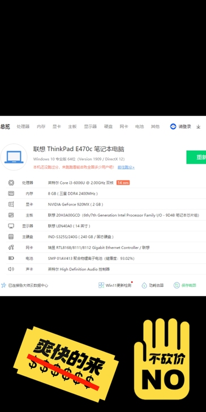The width and height of the screenshot is (206, 412).
Task: Click the 请登录 login avatar icon
Action: click(x=173, y=127)
